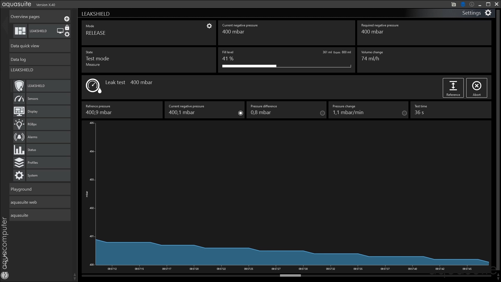Screen dimensions: 501x282
Task: Abort the leak test
Action: coord(476,88)
